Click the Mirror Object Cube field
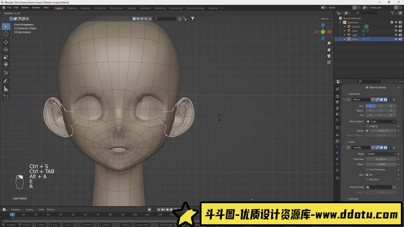Viewport: 404px width, 227px height. pyautogui.click(x=381, y=122)
